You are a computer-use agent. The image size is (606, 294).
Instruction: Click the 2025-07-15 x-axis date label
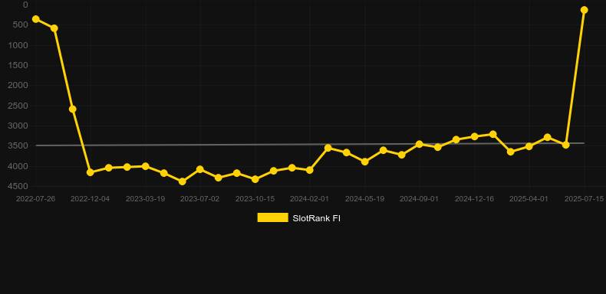[584, 199]
